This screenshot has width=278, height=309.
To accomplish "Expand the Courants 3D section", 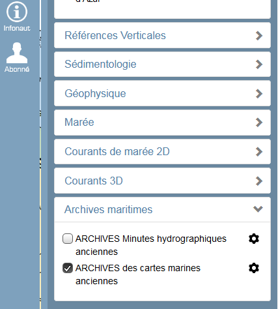I will (162, 181).
